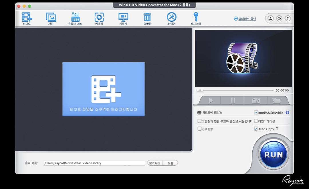
Task: Enable 고품질의 변환 부호화 엔진 checkbox
Action: 199,121
